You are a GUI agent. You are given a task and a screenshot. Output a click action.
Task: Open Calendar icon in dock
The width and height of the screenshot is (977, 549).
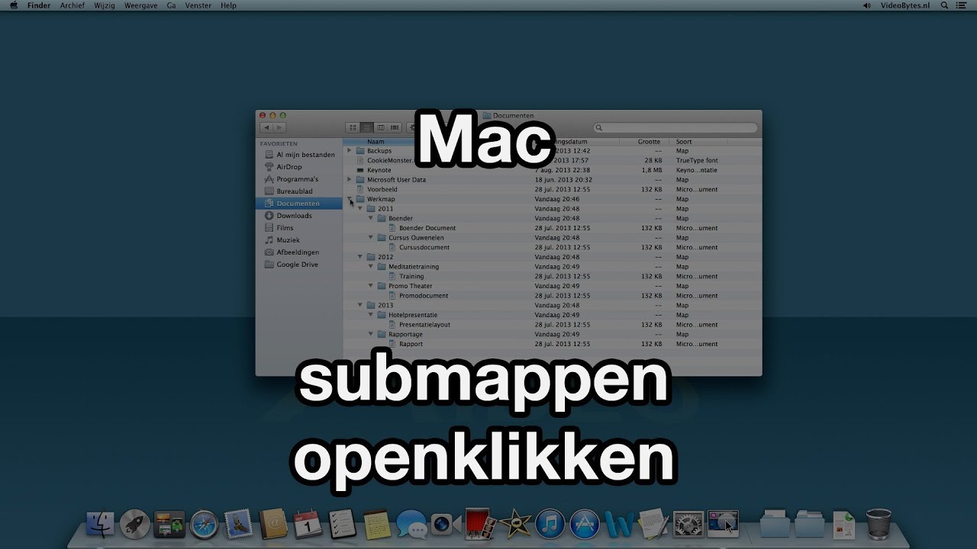click(x=308, y=525)
